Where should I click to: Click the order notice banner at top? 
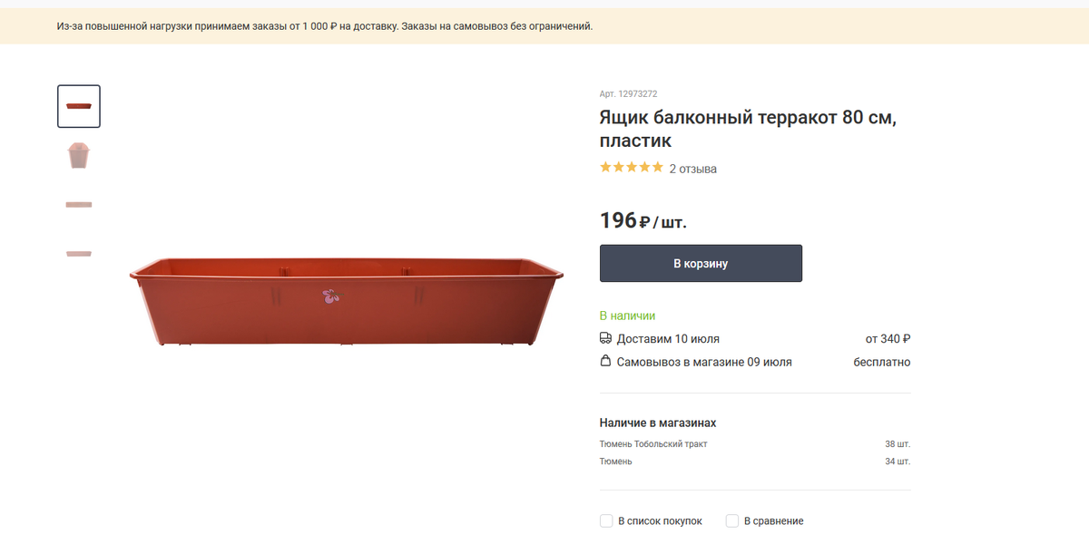[325, 26]
